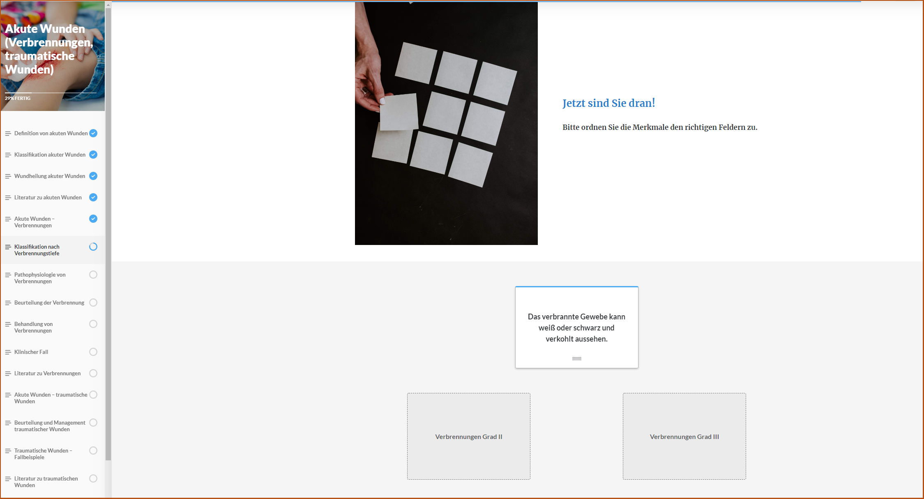Click the 29% FERTIG progress bar
924x499 pixels.
[51, 93]
